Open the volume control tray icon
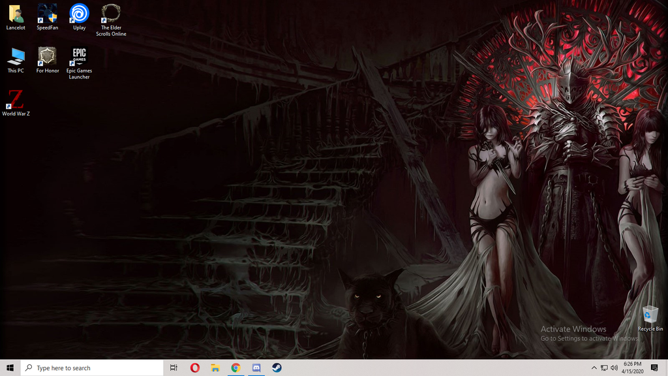 point(614,368)
